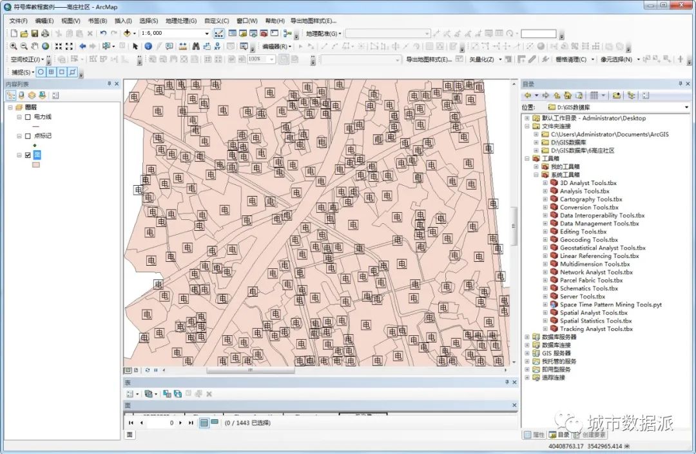Select the Zoom Out tool

coord(24,46)
